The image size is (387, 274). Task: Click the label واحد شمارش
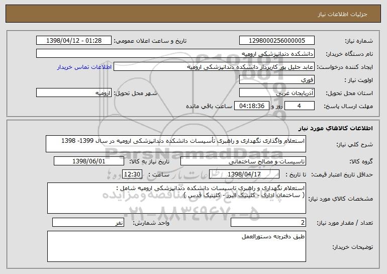[151, 223]
